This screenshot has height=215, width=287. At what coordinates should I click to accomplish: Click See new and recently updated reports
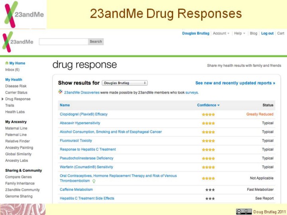pyautogui.click(x=235, y=83)
